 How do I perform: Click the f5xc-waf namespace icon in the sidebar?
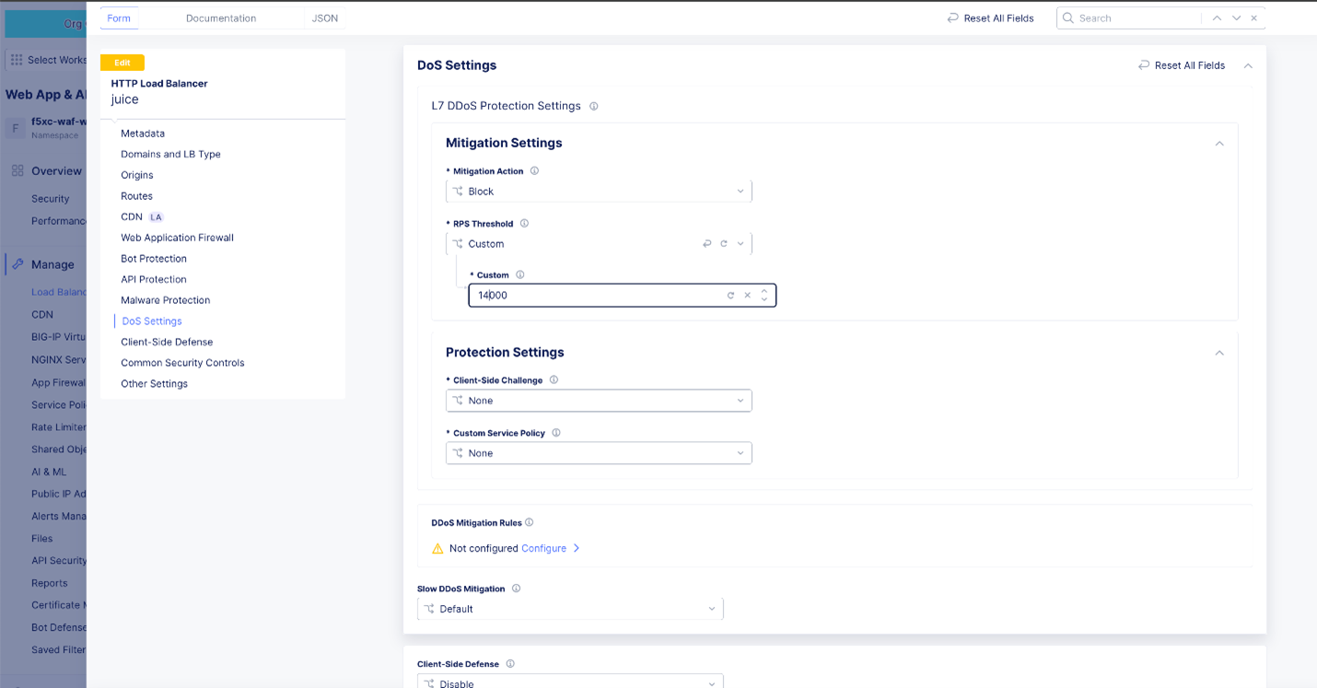click(15, 128)
